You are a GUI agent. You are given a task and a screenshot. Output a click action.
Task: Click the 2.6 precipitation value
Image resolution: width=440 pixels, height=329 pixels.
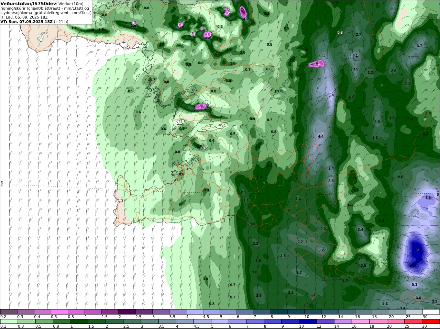tap(394, 71)
